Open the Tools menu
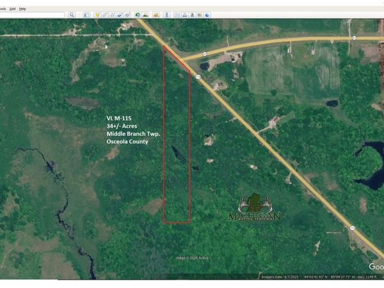 tap(4, 8)
